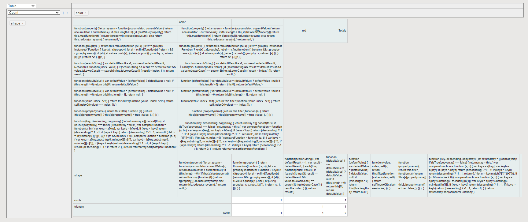Select the 'red' column header

pyautogui.click(x=304, y=31)
